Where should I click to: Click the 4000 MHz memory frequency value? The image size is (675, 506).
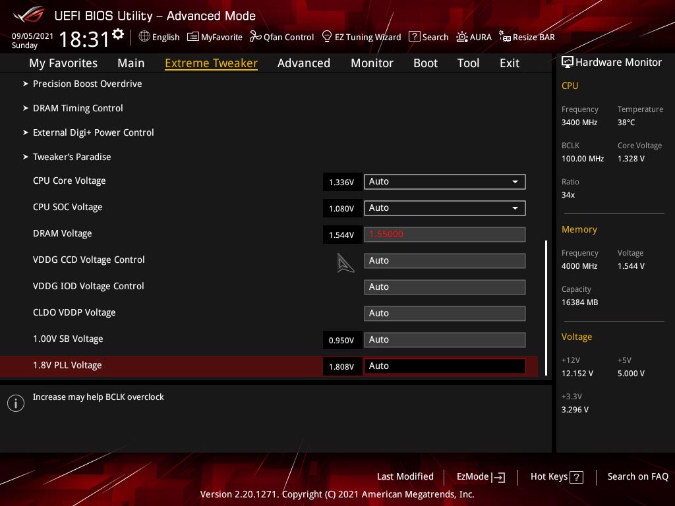579,266
